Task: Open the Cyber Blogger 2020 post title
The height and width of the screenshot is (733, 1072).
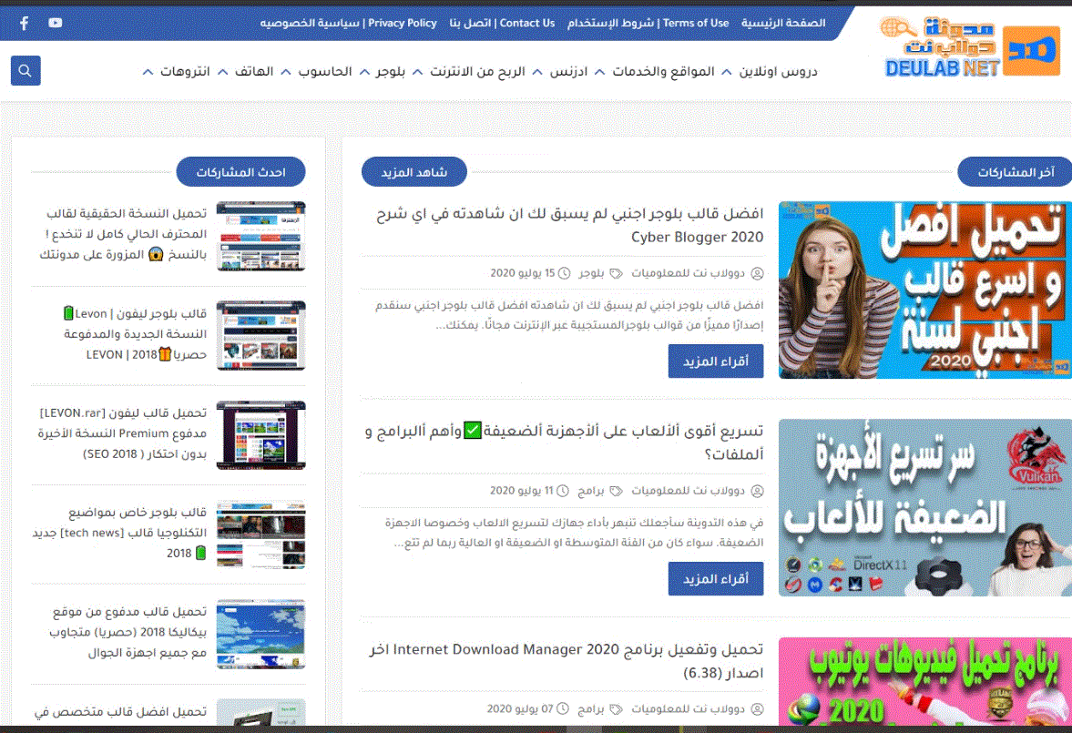Action: point(569,225)
